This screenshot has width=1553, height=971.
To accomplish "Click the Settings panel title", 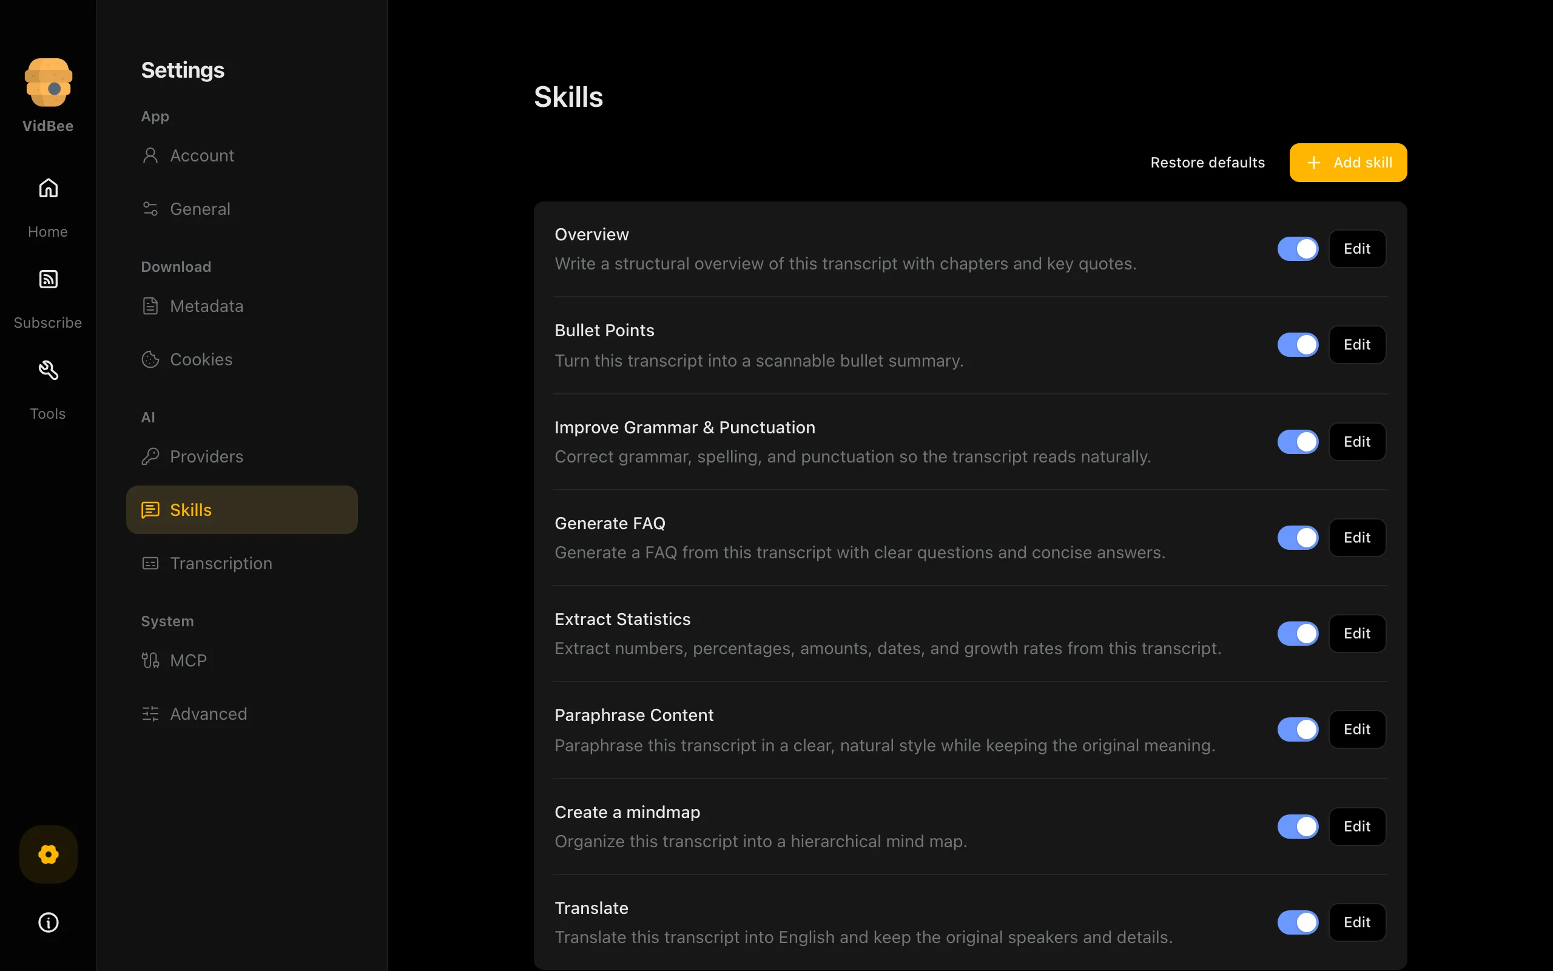I will pos(183,70).
